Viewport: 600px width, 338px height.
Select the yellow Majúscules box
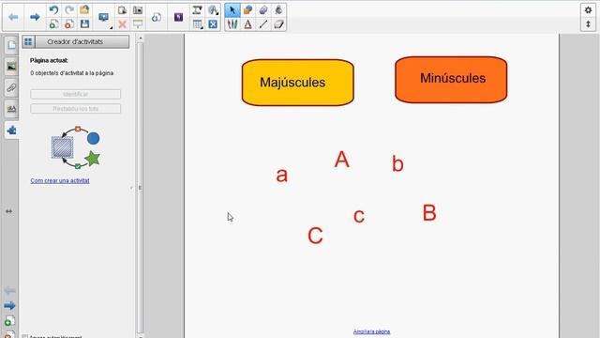coord(298,83)
